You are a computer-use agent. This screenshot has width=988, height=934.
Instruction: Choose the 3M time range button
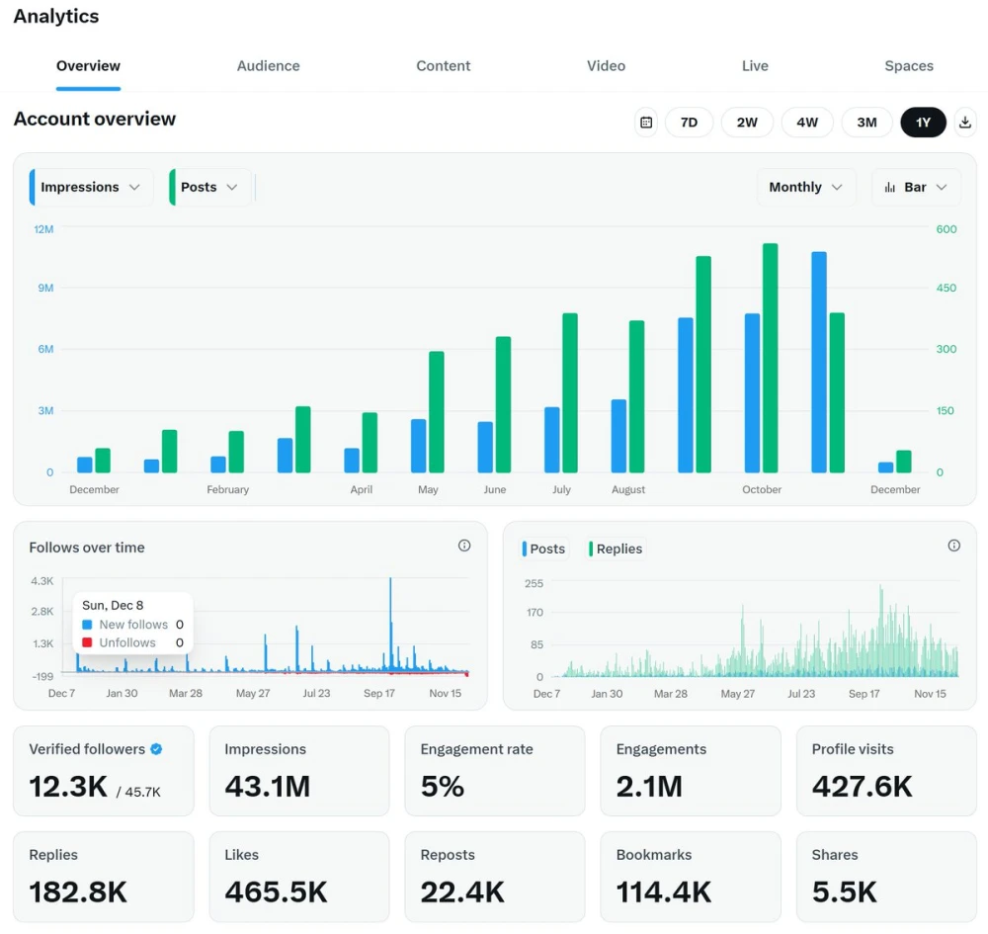866,123
